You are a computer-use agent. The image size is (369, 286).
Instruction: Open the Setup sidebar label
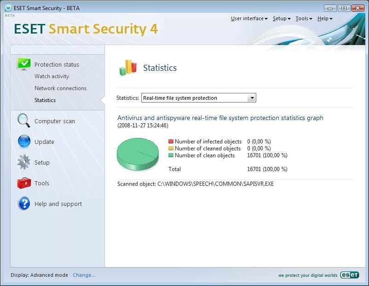point(42,162)
